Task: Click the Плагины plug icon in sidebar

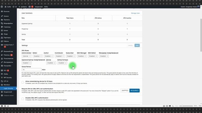Action: [x=2, y=55]
